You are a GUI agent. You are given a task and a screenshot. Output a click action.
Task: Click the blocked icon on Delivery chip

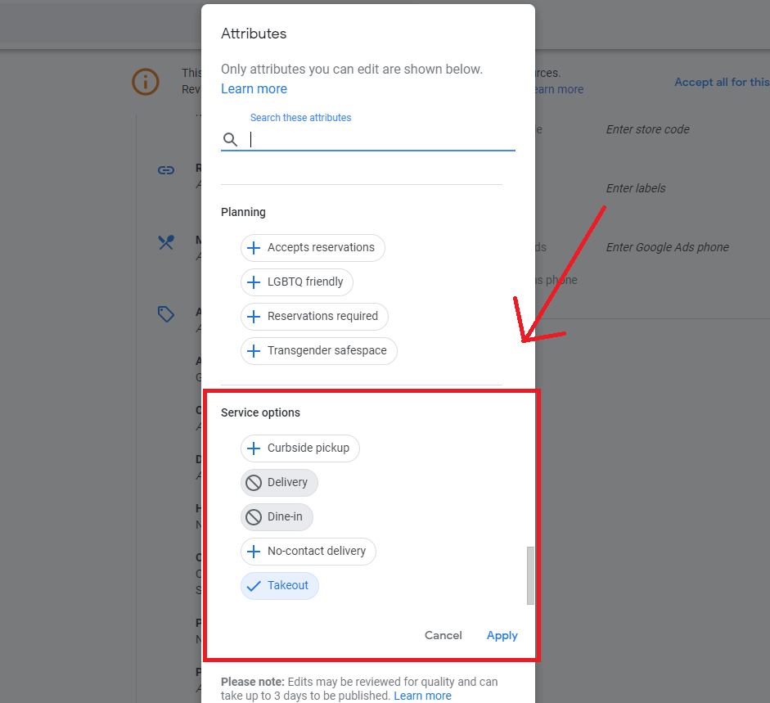click(254, 483)
